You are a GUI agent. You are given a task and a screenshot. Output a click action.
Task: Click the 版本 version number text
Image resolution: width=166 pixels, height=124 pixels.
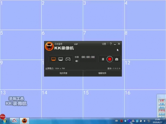tap(114, 68)
